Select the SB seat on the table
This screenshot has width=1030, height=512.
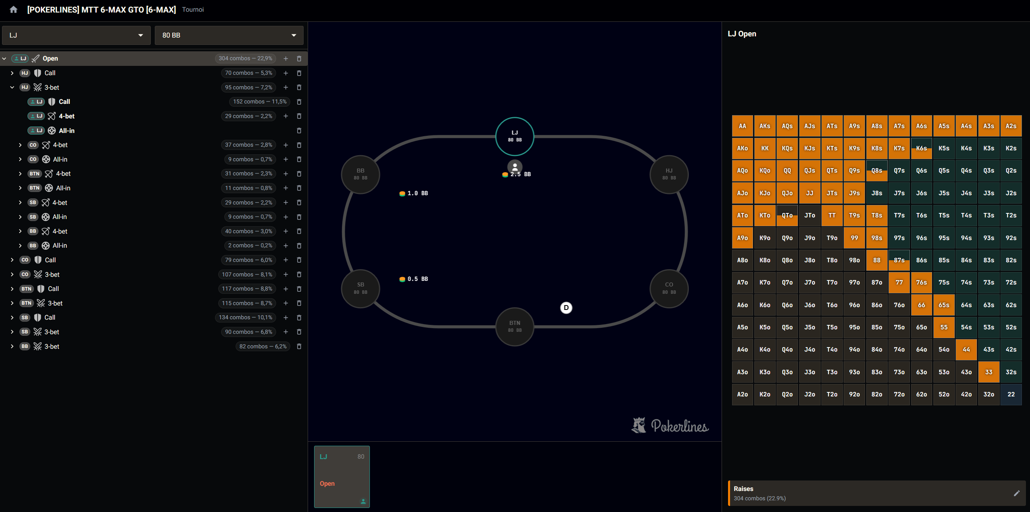361,289
